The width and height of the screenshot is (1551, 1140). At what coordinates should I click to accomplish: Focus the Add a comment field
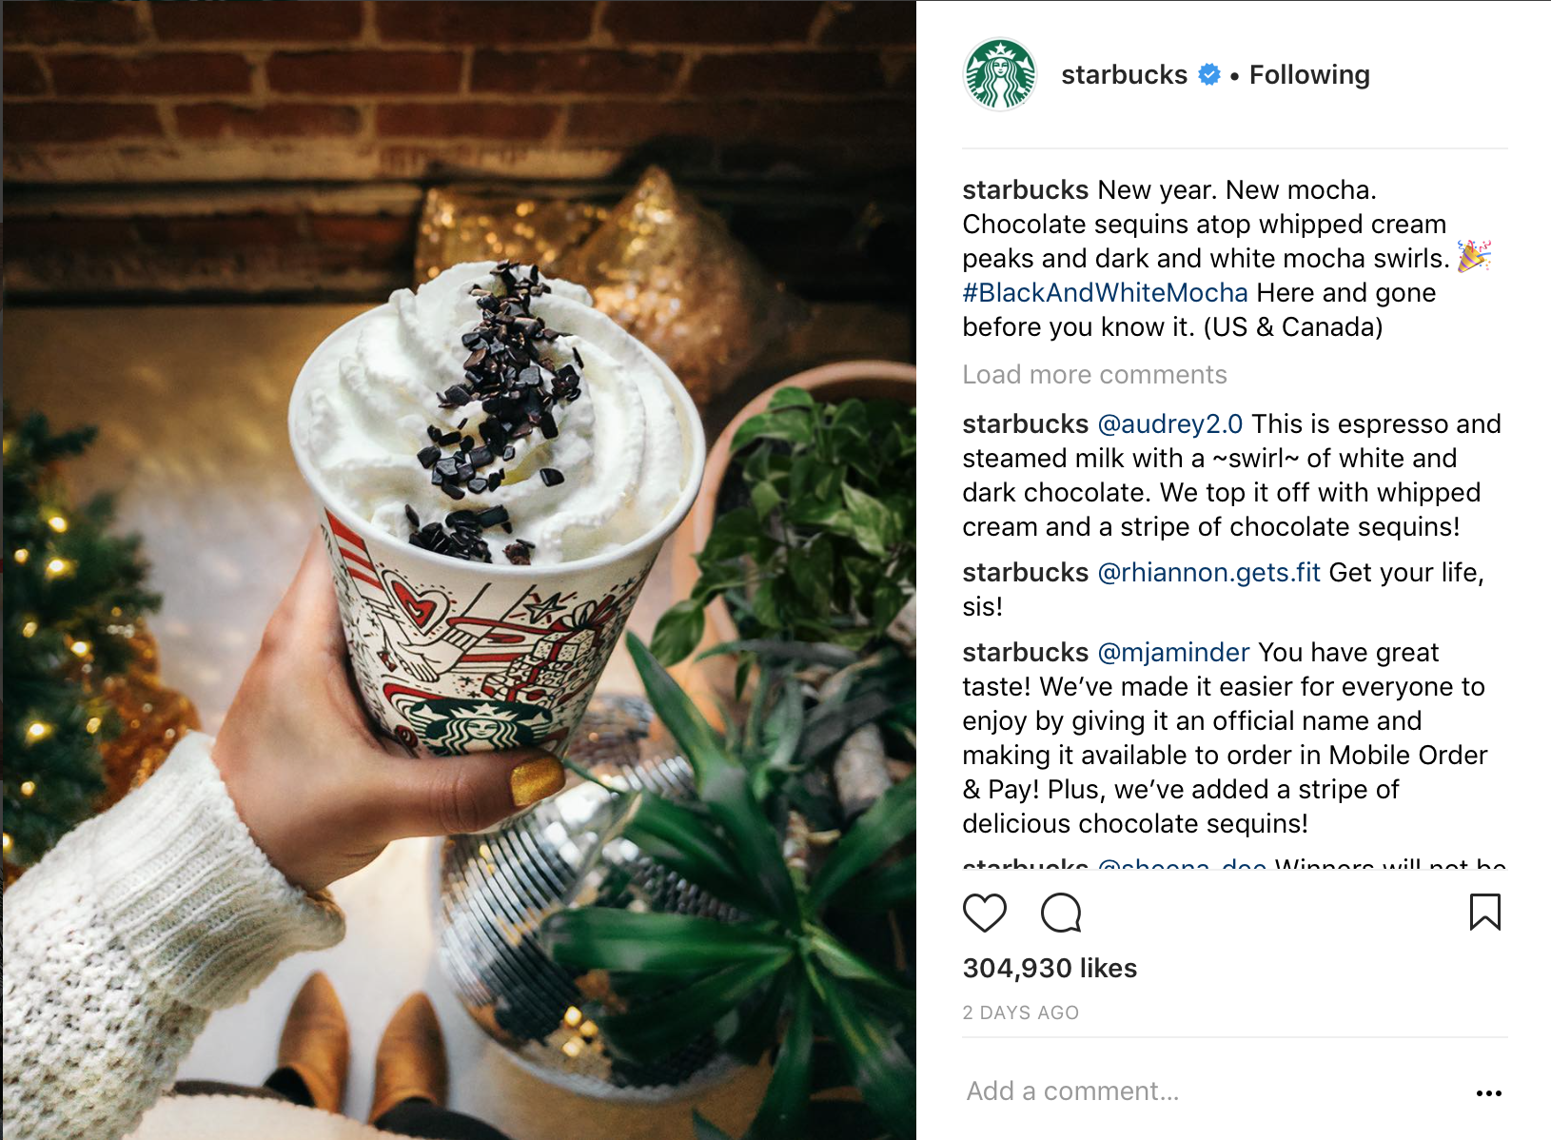(x=1208, y=1091)
